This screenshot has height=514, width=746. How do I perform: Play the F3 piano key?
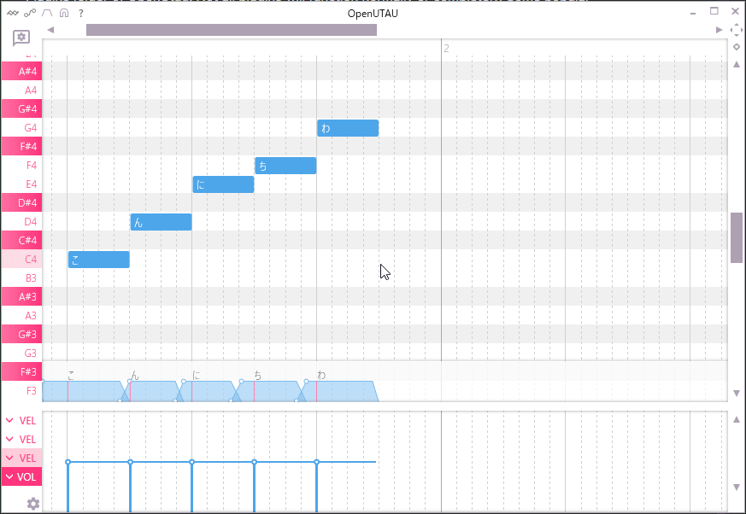[21, 390]
